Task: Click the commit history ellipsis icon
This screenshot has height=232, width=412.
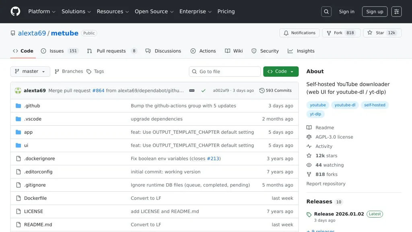Action: (x=192, y=91)
